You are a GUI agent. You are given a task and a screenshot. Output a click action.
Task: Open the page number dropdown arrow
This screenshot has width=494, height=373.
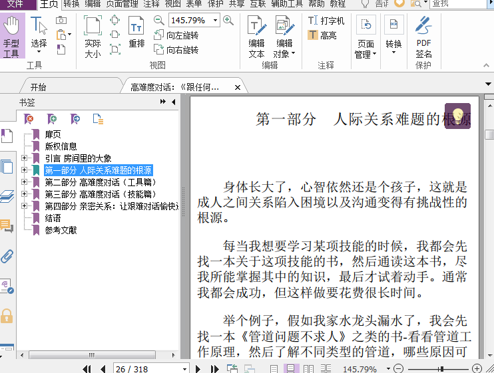(184, 368)
